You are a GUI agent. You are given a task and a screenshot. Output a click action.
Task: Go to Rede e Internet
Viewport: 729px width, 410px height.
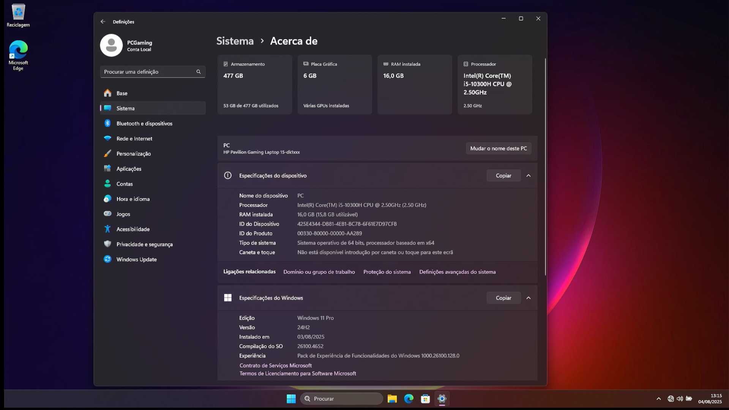[153, 139]
